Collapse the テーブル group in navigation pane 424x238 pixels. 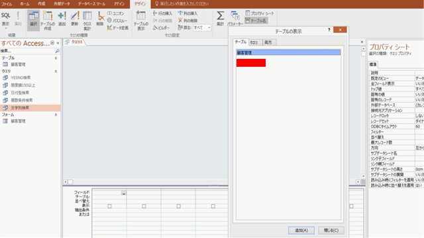(x=56, y=58)
